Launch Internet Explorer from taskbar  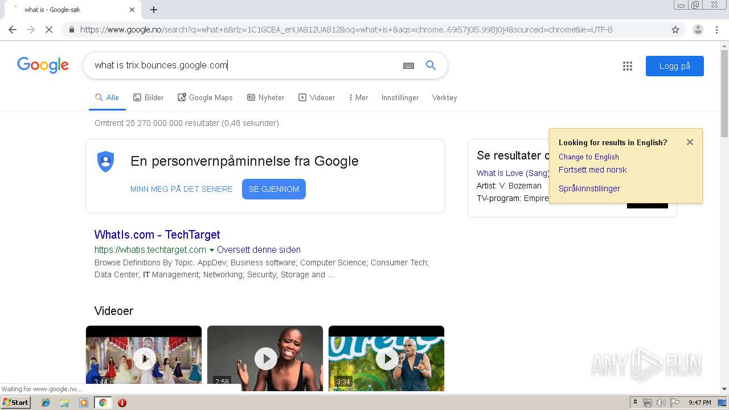(x=46, y=403)
